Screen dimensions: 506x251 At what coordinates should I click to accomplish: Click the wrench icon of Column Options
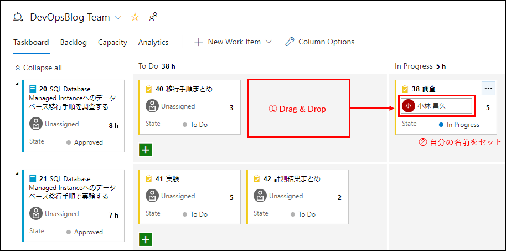tap(290, 42)
